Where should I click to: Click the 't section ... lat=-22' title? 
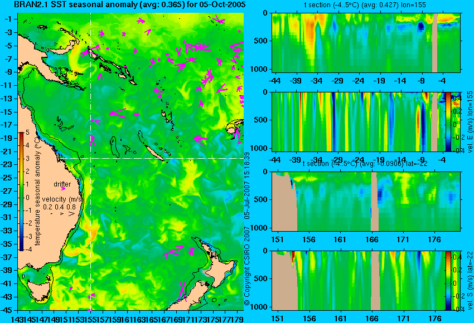click(x=365, y=164)
